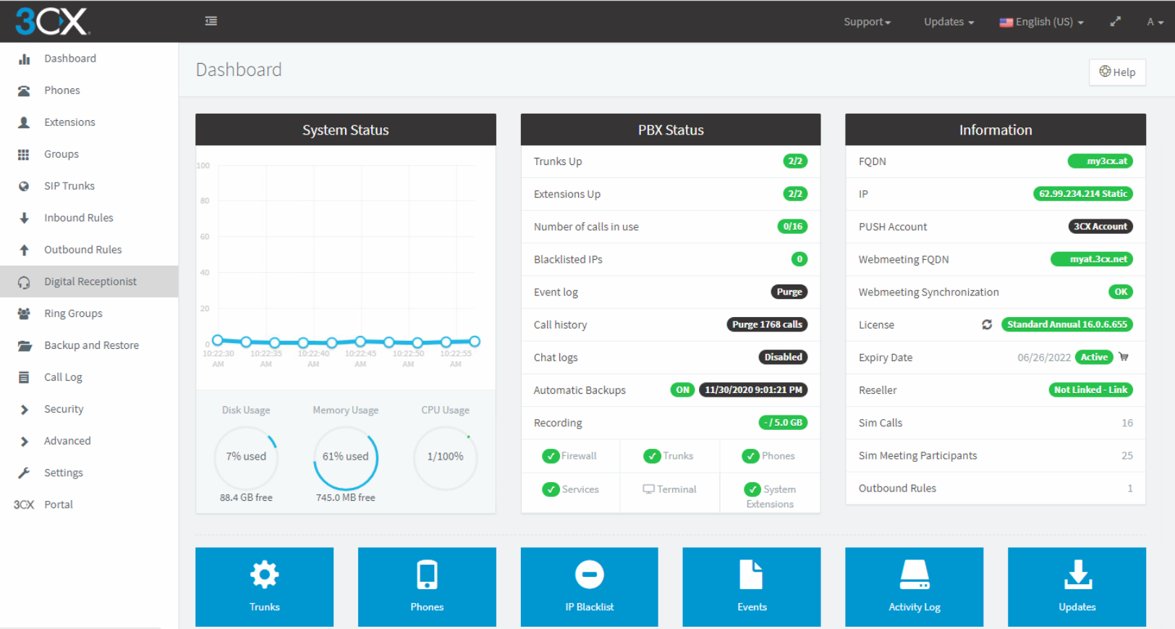Click the Services check status
This screenshot has width=1175, height=629.
(x=570, y=489)
